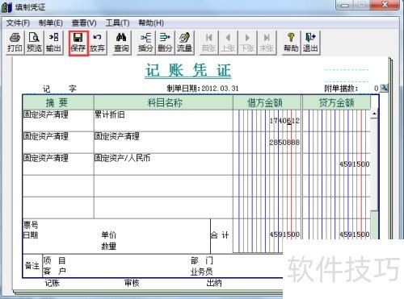Screen dimensions: 404x299
Task: Click lookup icon beside 附单据数
Action: point(384,88)
